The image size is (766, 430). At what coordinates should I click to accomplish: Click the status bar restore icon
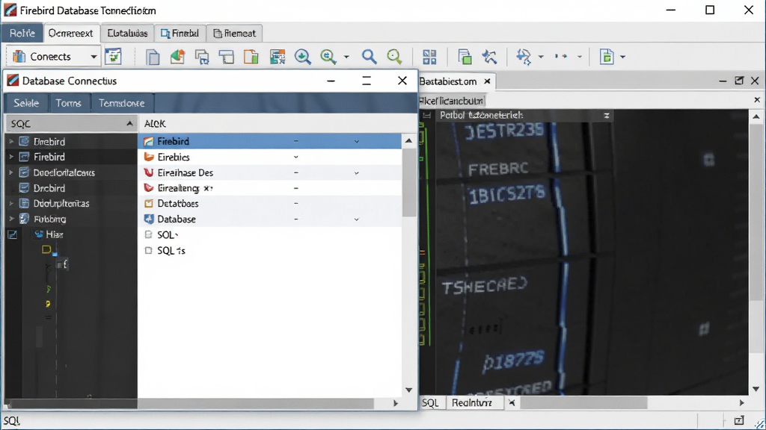click(x=739, y=420)
